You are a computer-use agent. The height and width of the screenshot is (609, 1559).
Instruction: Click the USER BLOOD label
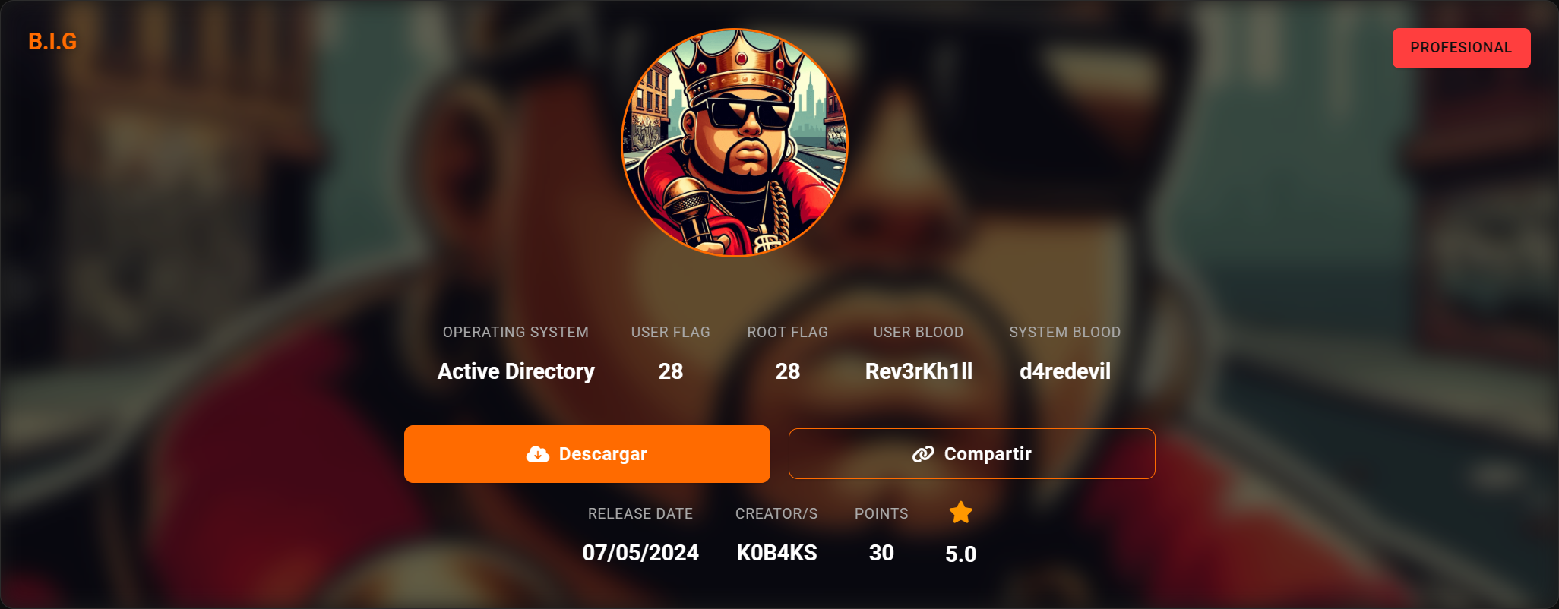coord(919,332)
